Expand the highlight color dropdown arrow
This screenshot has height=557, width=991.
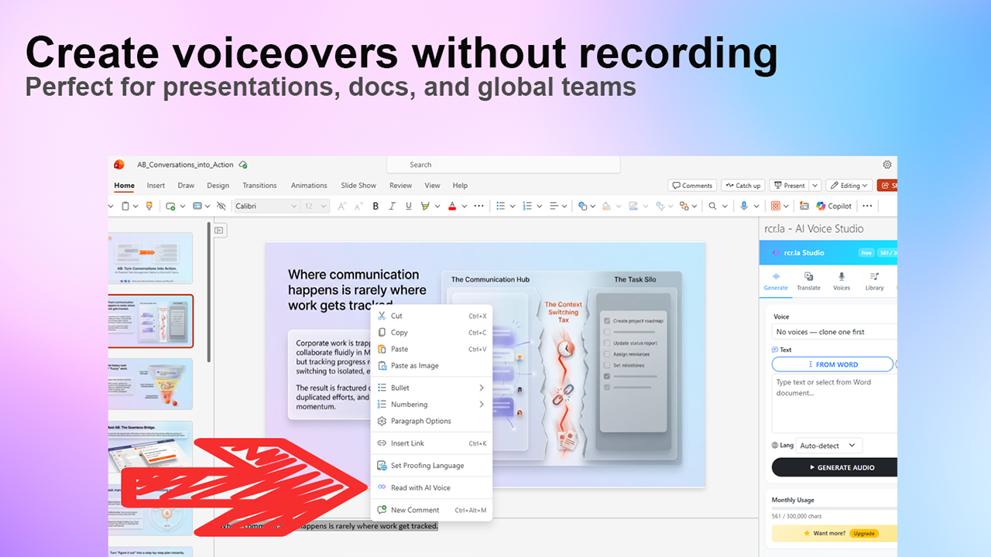click(437, 207)
